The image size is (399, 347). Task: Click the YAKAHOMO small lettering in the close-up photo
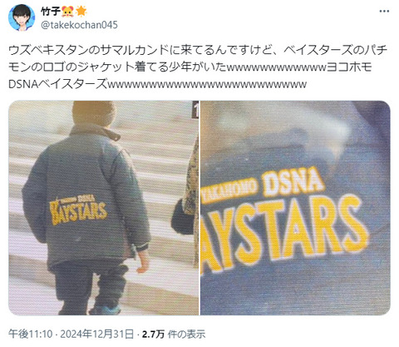coord(229,192)
